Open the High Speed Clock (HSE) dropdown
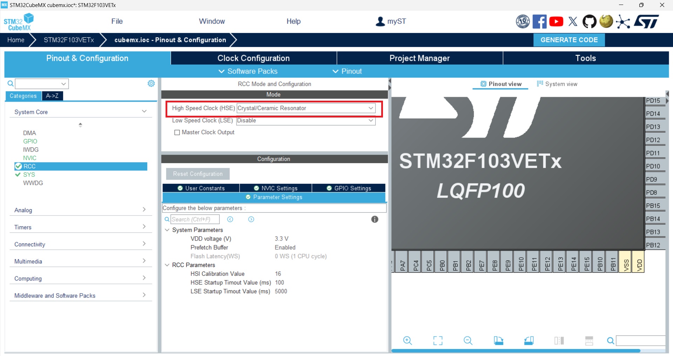The height and width of the screenshot is (356, 673). point(306,108)
